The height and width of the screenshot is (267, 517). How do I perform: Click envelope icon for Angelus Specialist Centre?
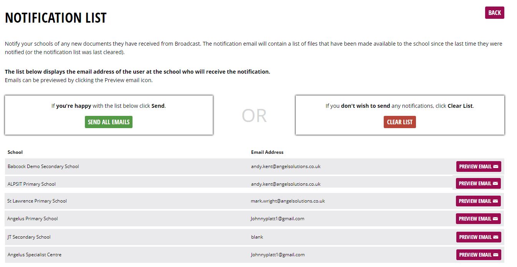pos(495,255)
